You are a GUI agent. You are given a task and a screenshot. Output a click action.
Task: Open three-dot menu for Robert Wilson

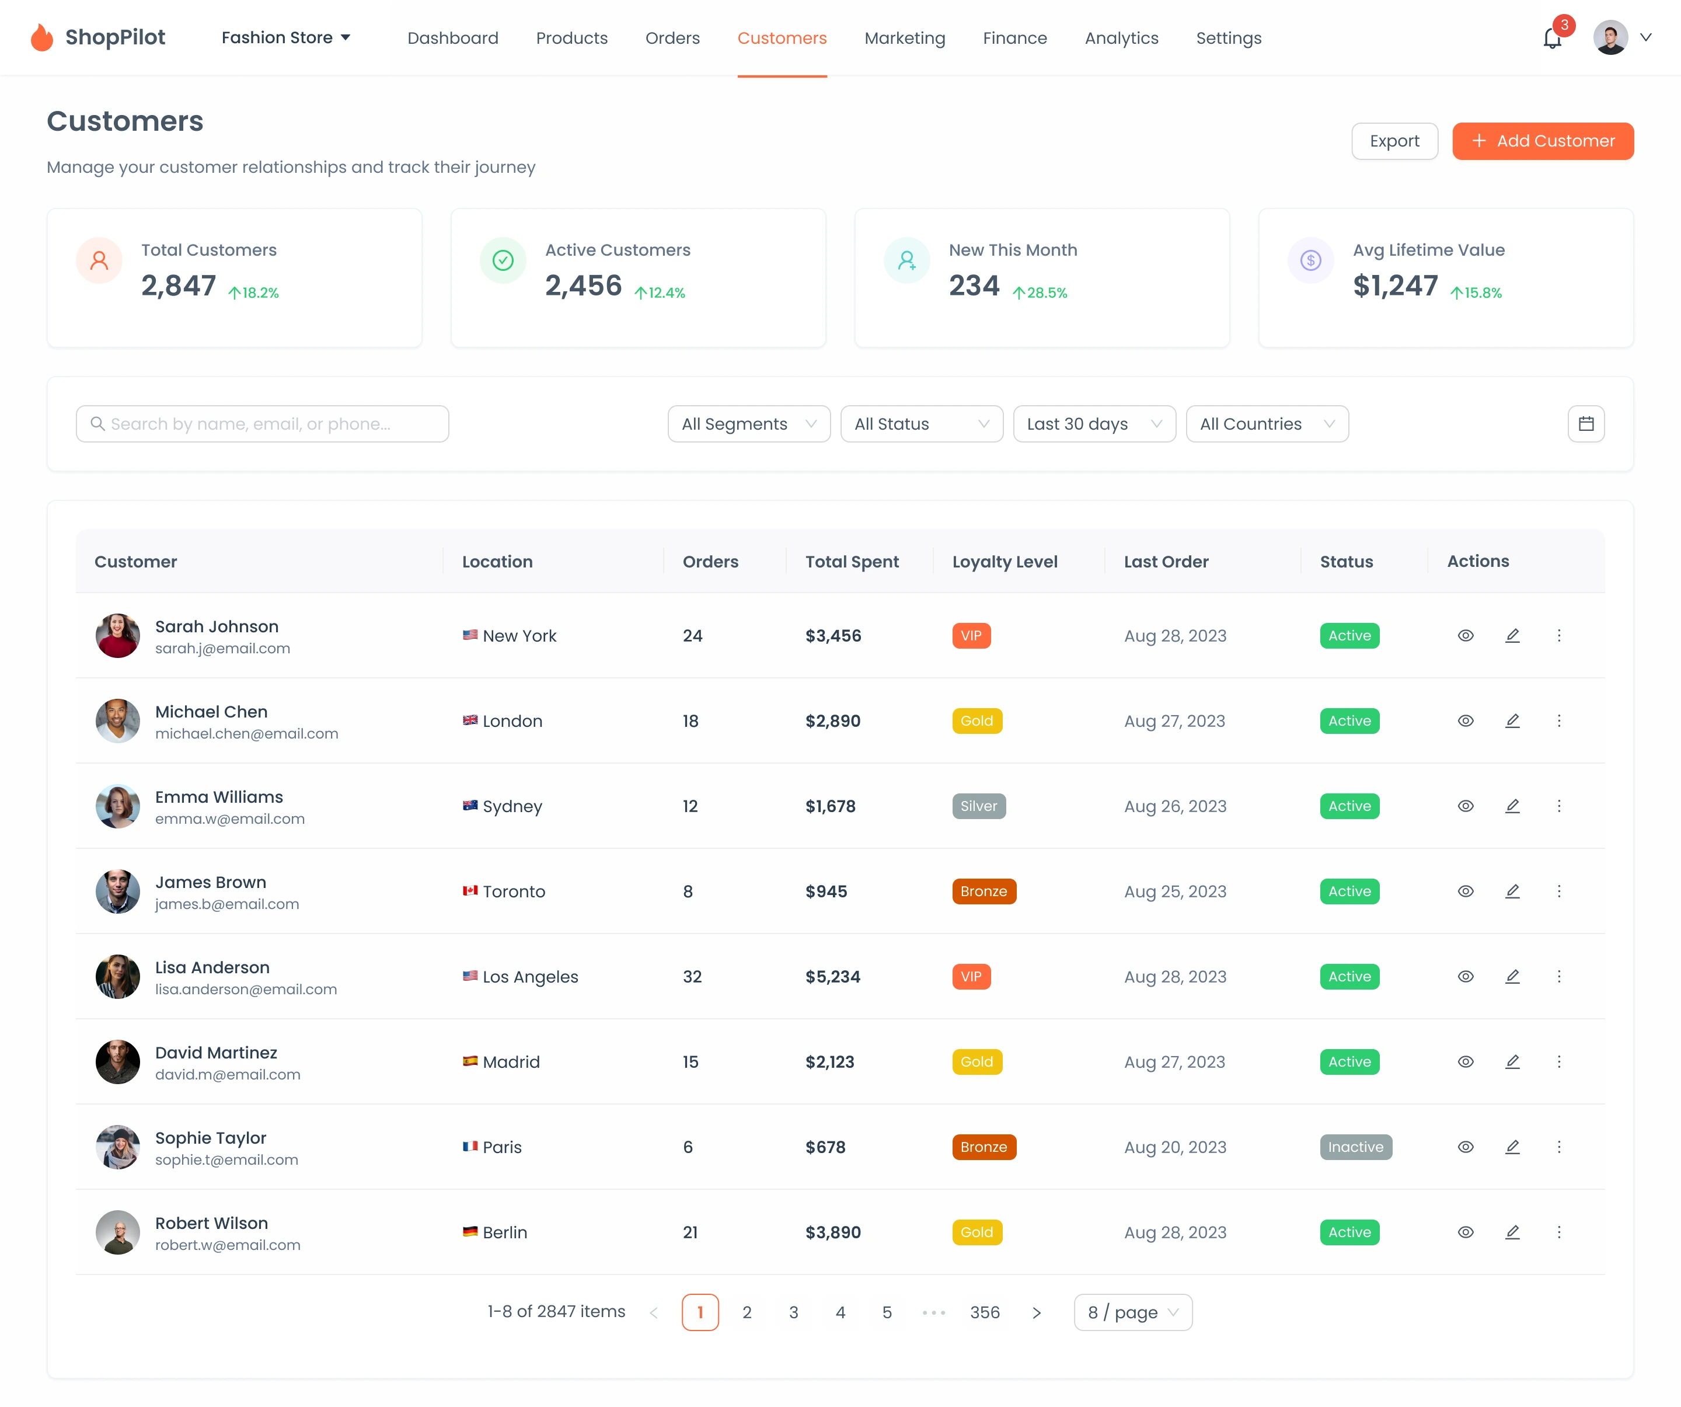point(1558,1232)
